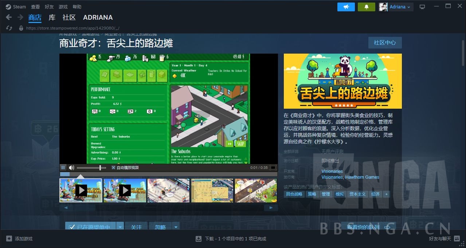Go forward with the right arrow

click(20, 17)
